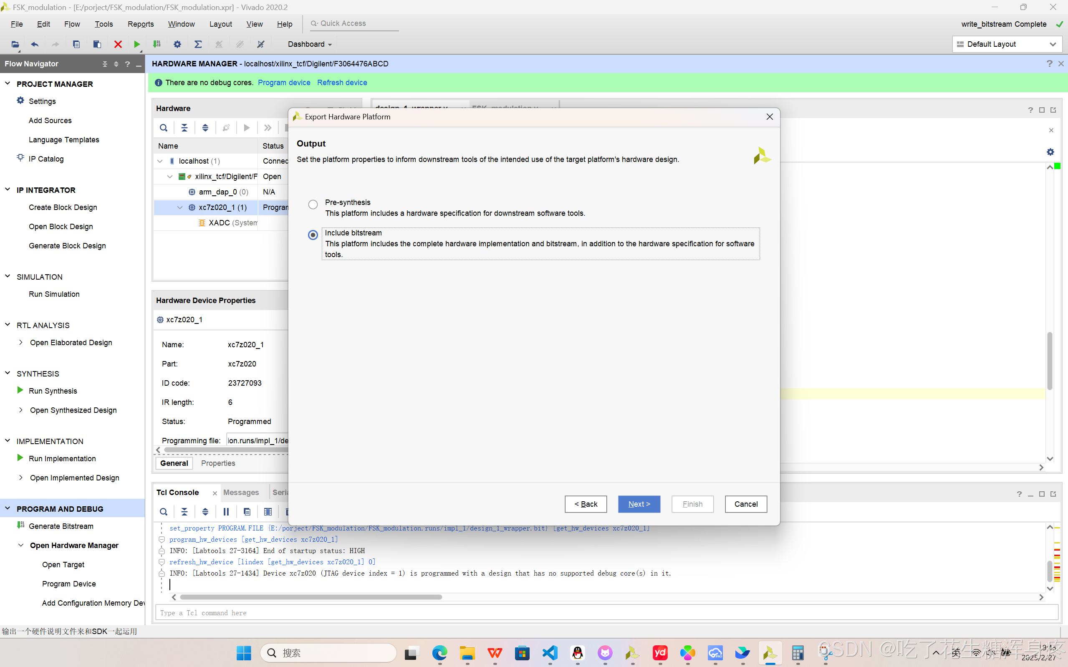The image size is (1068, 667).
Task: Select the Pre-synthesis radio button
Action: point(313,204)
